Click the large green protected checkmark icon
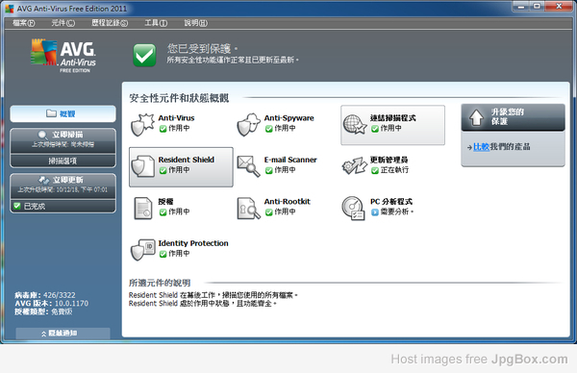This screenshot has width=577, height=373. click(144, 55)
